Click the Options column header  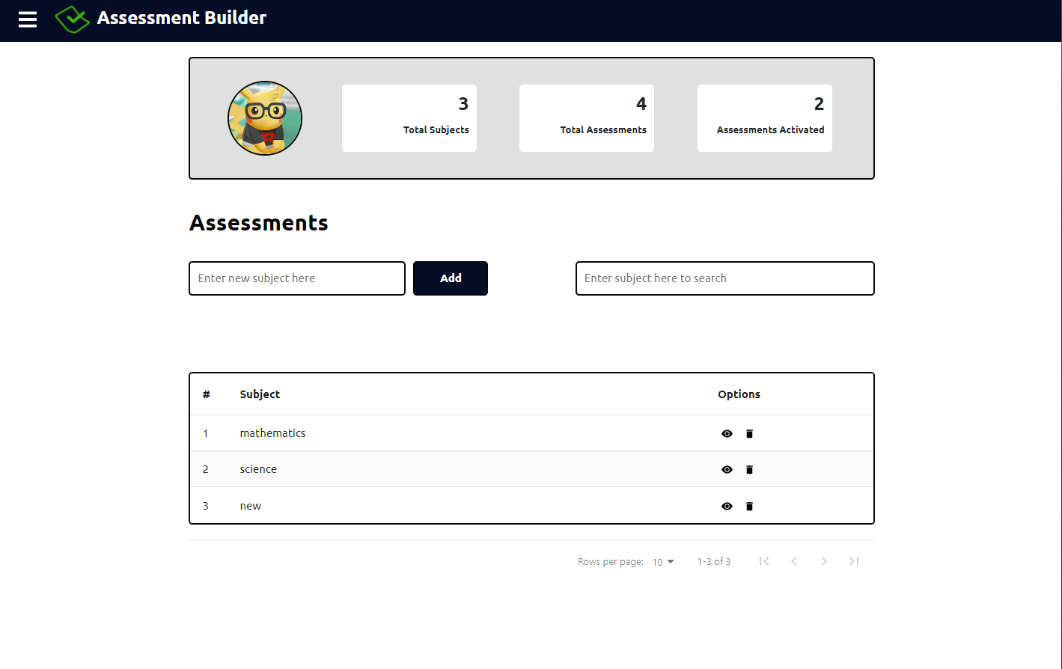tap(739, 394)
